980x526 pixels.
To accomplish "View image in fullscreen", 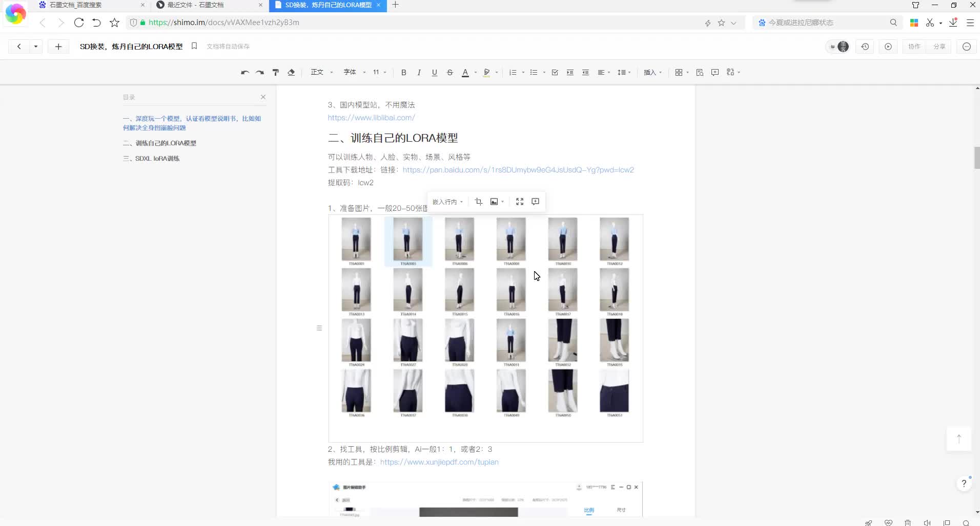I will (520, 202).
